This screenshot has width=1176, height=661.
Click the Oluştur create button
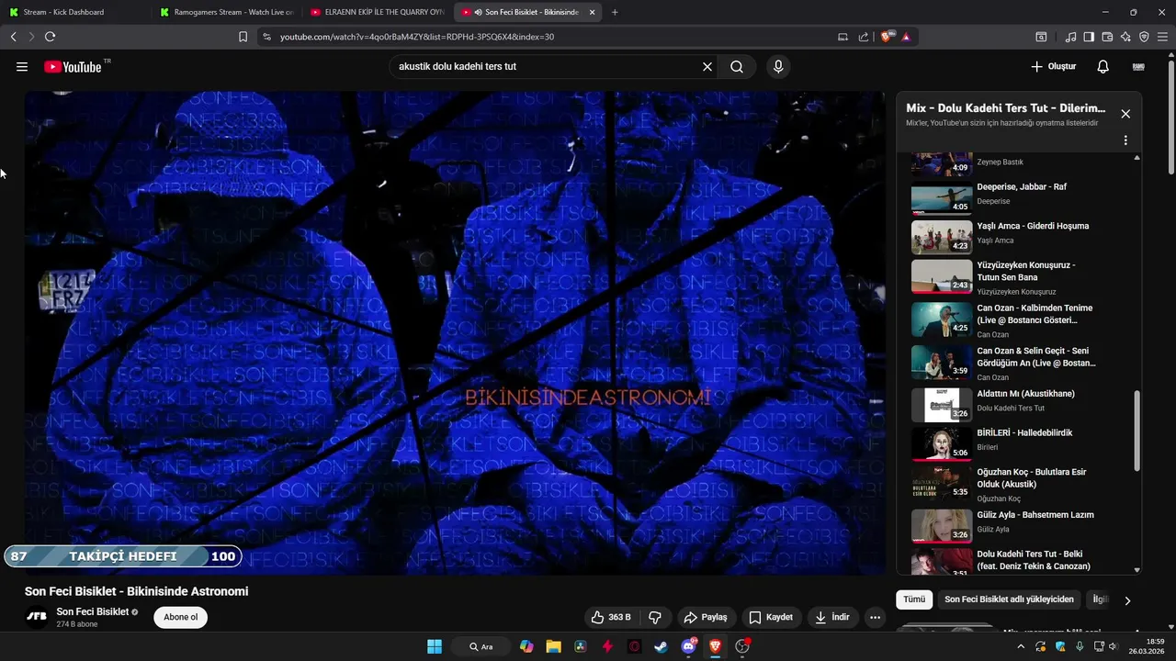tap(1053, 67)
